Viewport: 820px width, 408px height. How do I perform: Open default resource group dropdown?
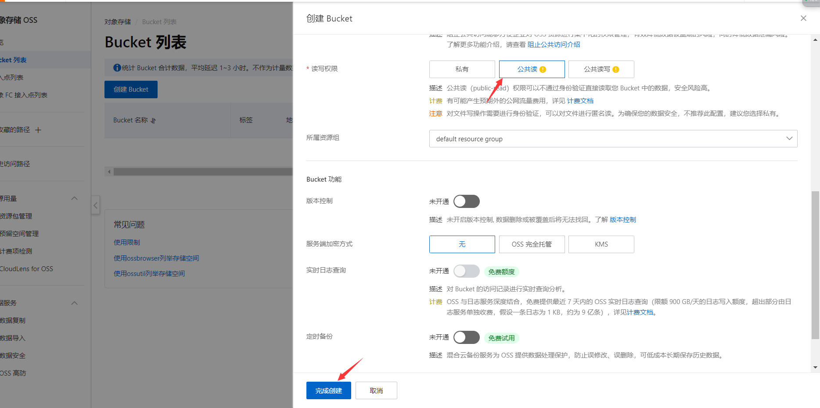pos(613,139)
